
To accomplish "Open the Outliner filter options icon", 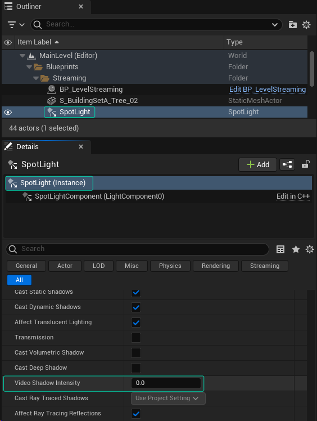I will (16, 25).
